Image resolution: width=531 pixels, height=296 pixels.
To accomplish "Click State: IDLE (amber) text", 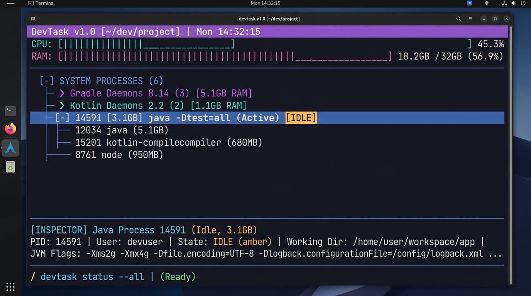I will pos(225,242).
